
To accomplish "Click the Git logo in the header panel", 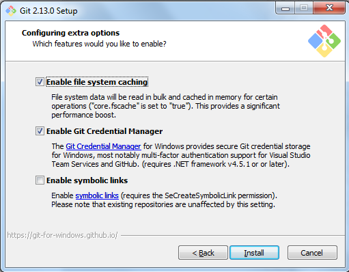I will point(324,41).
